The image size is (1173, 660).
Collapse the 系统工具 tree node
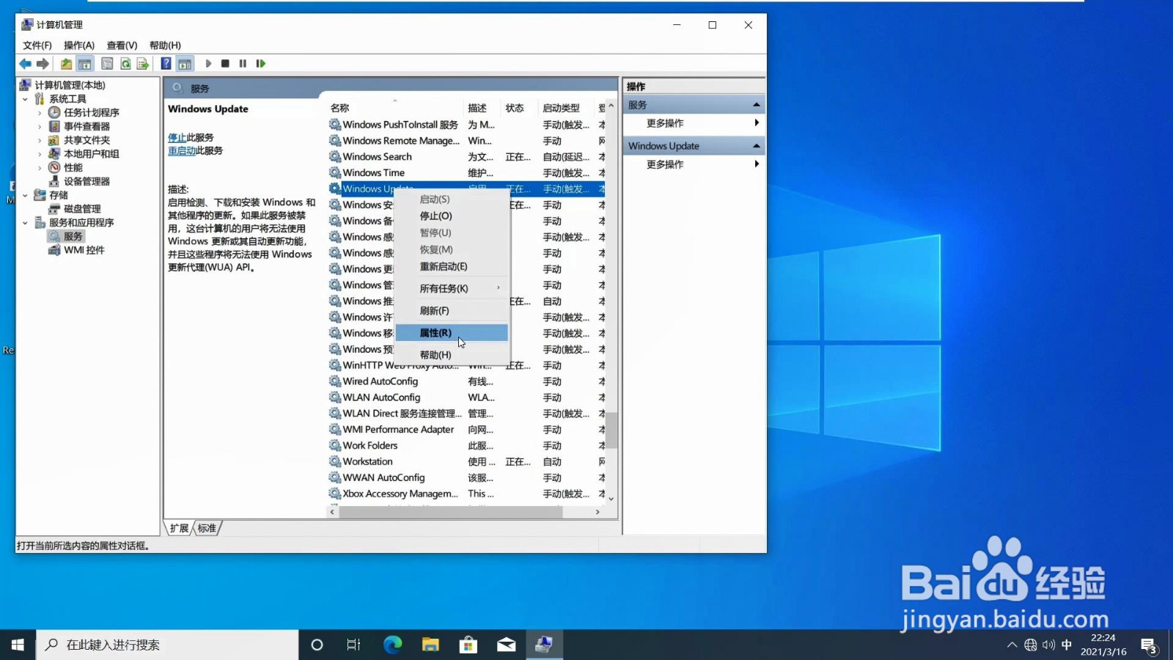pyautogui.click(x=25, y=99)
